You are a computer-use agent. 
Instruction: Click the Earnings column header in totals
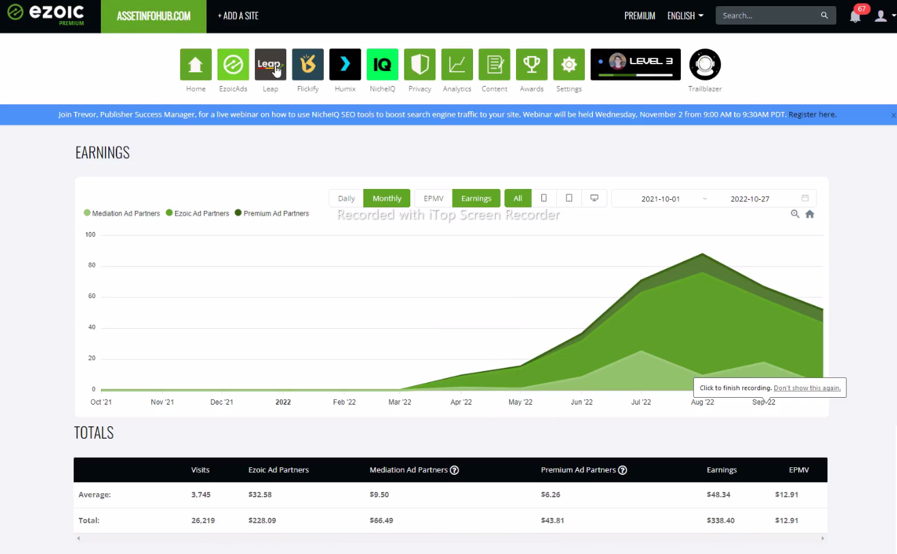[x=722, y=470]
